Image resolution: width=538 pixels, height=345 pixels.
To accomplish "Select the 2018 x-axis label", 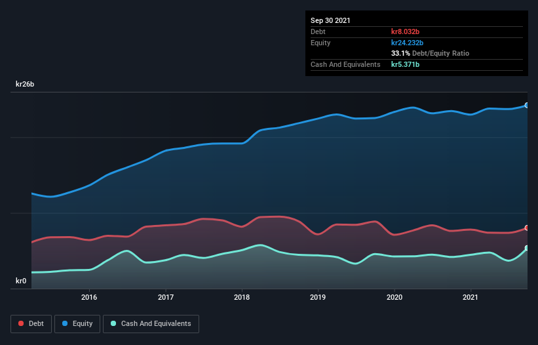I will (x=242, y=298).
